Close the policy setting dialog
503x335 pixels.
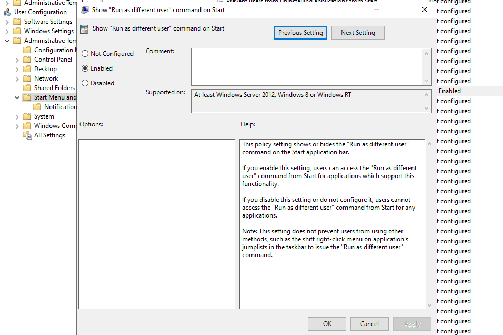click(x=425, y=9)
